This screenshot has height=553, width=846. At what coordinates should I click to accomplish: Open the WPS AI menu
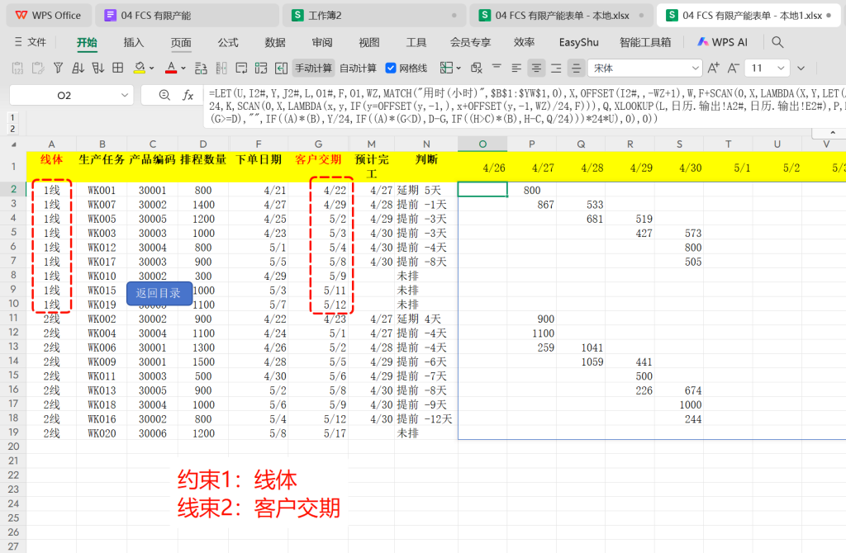(x=722, y=42)
